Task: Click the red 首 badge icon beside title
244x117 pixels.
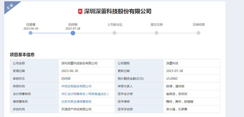Action: (80, 12)
